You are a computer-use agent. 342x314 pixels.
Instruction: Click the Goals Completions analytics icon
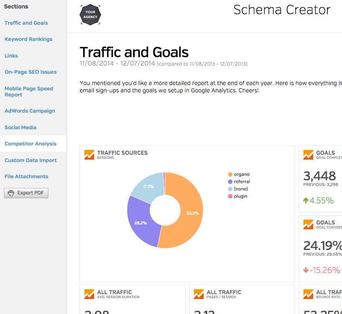pyautogui.click(x=308, y=155)
